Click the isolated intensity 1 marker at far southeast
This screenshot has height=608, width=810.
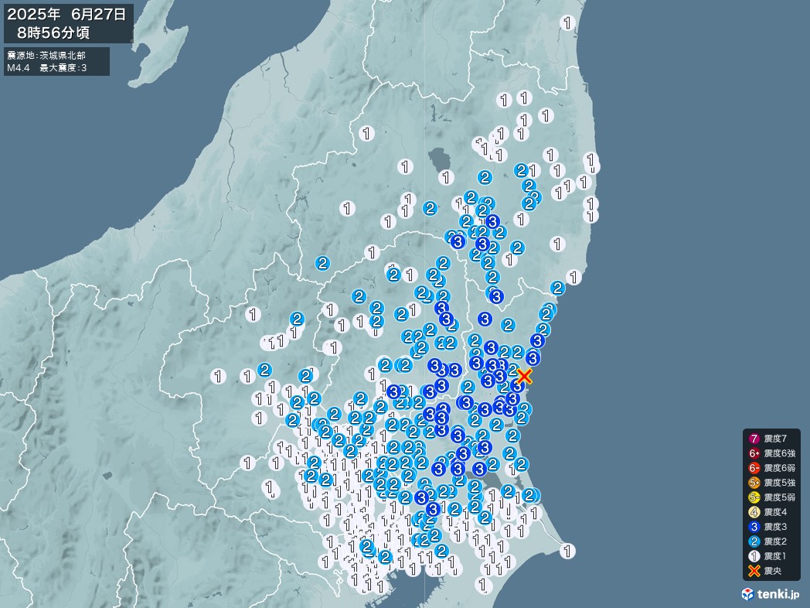click(x=568, y=551)
